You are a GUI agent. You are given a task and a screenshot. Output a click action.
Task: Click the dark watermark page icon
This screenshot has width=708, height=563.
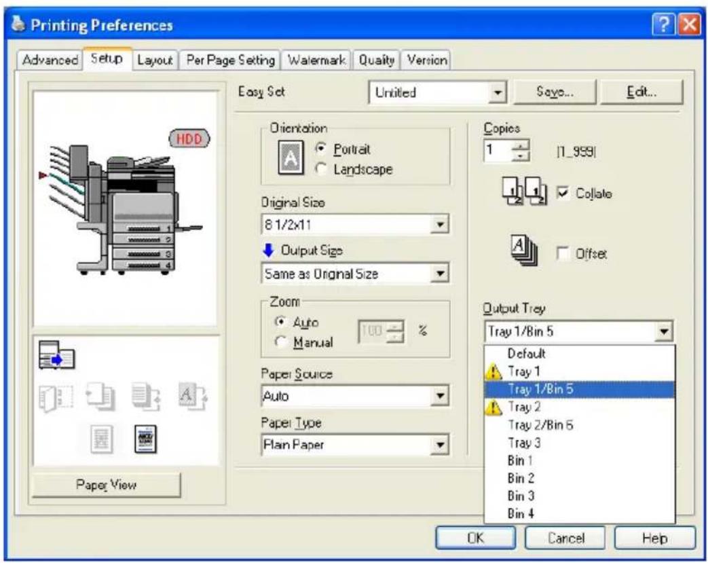[145, 439]
